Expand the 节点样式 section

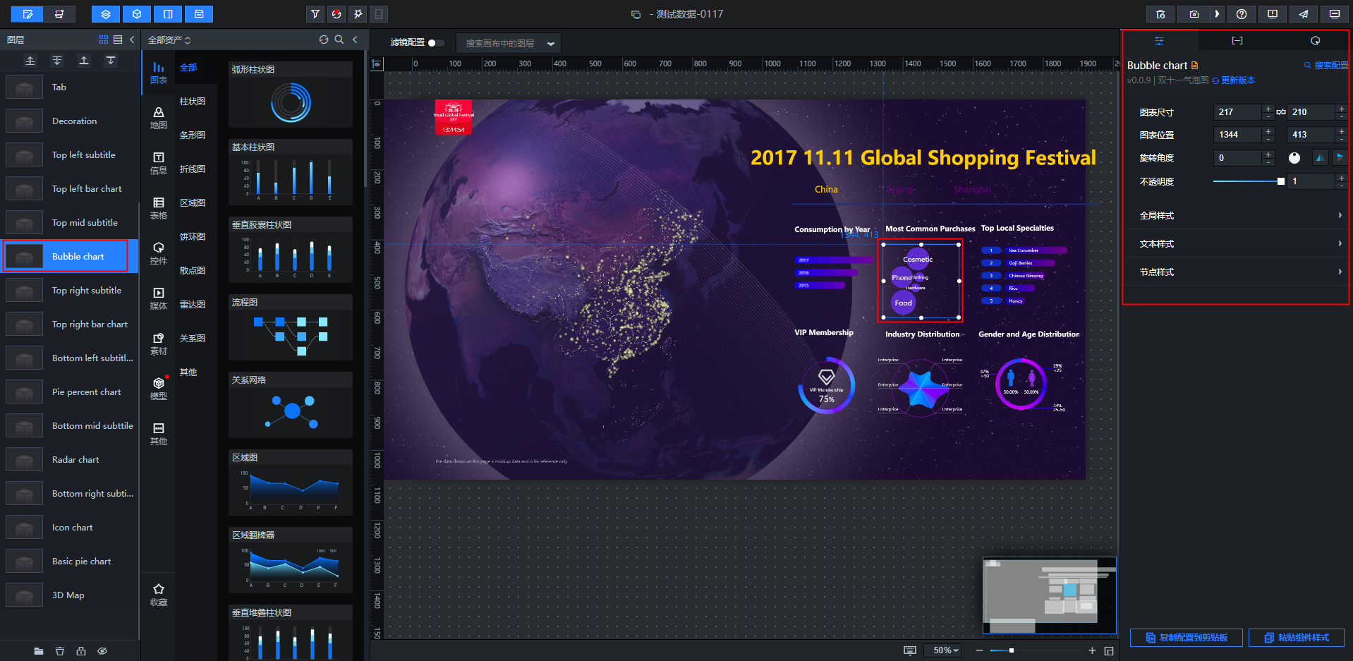click(x=1240, y=272)
